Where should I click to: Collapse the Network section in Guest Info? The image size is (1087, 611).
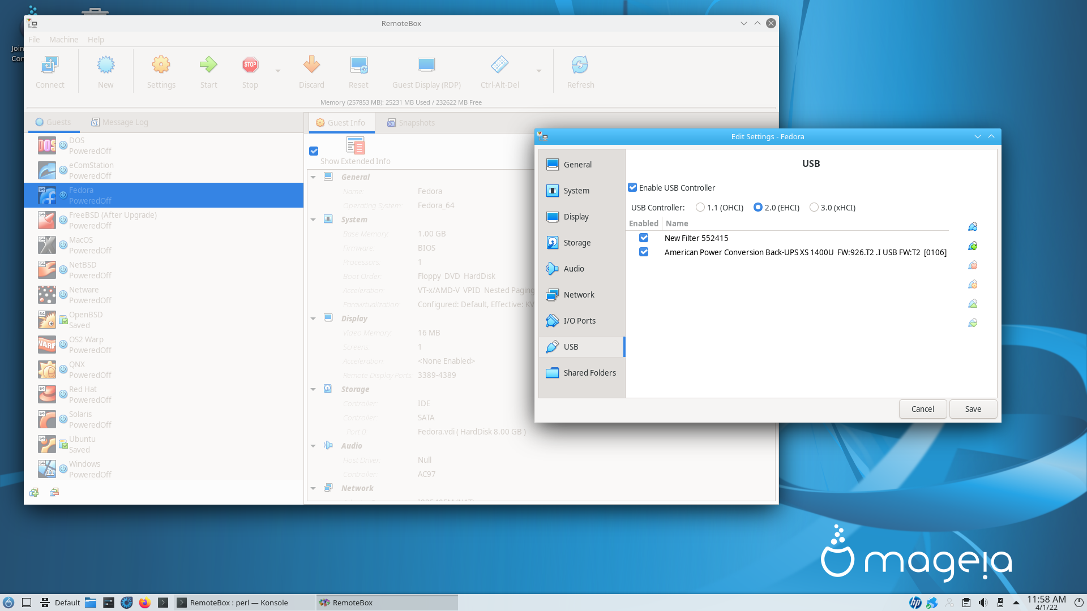tap(314, 488)
